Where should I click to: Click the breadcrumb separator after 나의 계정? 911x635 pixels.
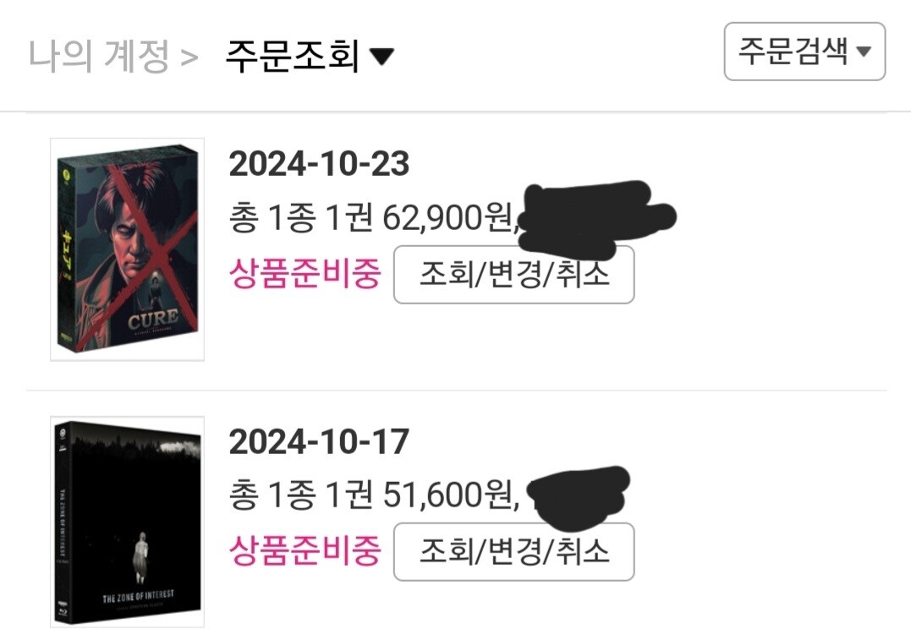pos(189,57)
